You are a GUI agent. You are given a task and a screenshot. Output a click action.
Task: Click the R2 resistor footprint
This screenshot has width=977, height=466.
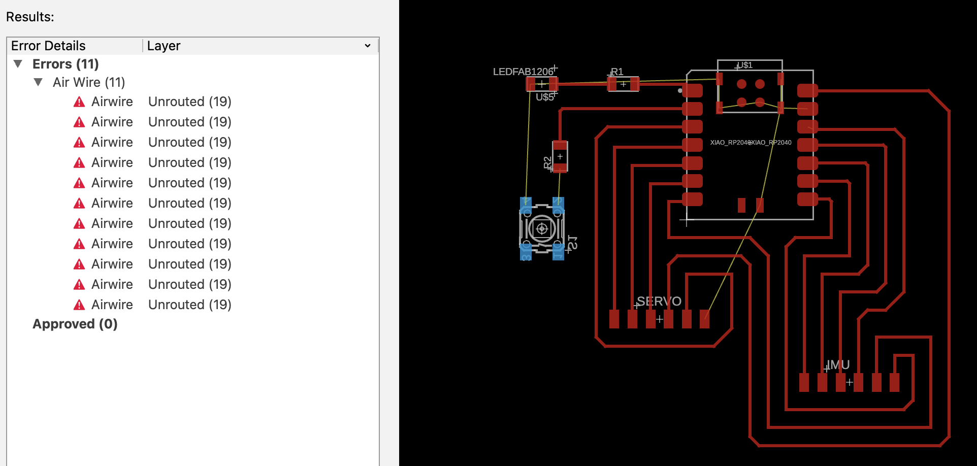pos(560,156)
